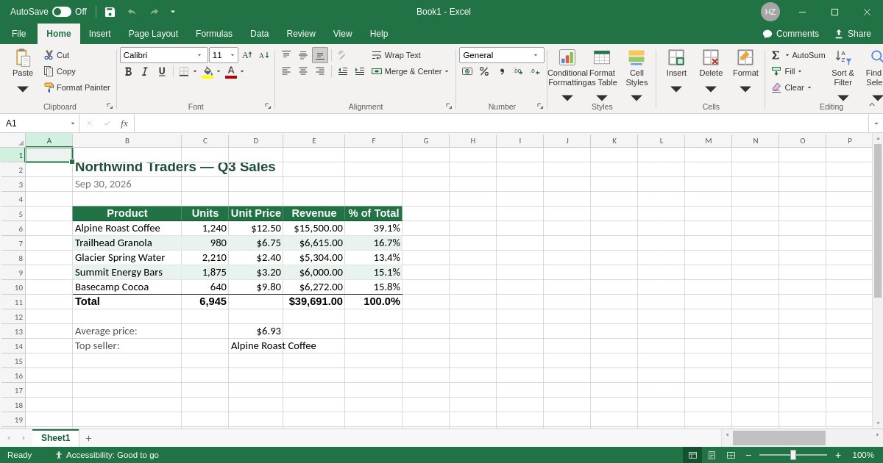Switch to the Formulas tab
The width and height of the screenshot is (883, 463).
(x=214, y=34)
